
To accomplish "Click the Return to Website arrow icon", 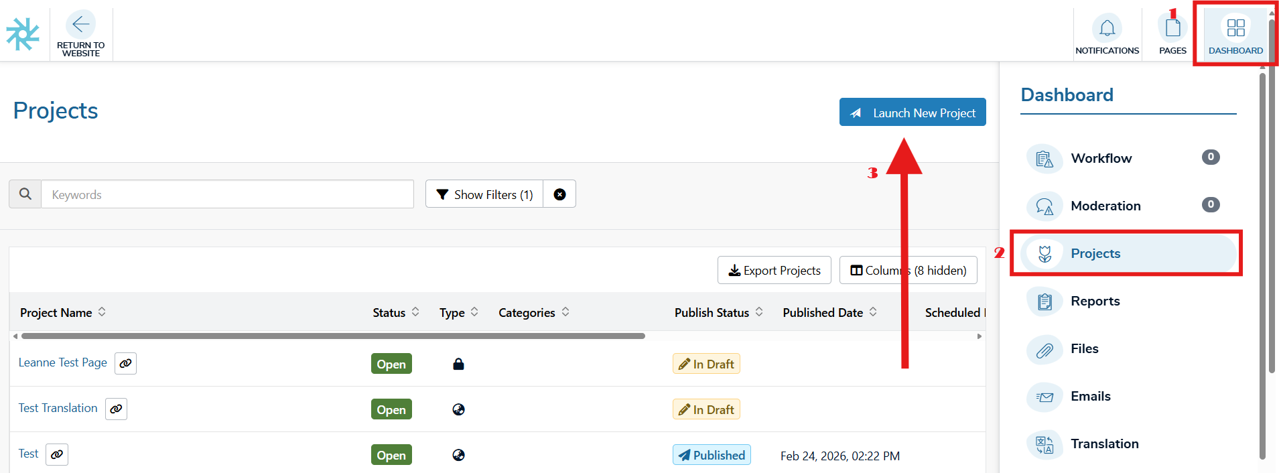I will 80,25.
